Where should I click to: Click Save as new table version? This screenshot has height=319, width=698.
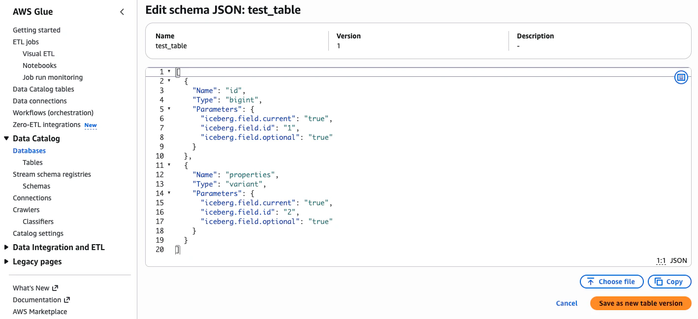coord(640,303)
